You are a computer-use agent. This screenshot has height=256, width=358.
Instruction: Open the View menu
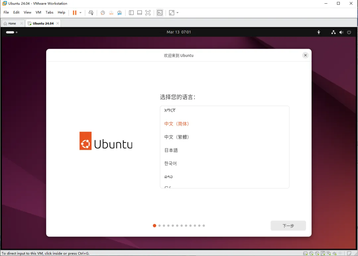pyautogui.click(x=28, y=12)
